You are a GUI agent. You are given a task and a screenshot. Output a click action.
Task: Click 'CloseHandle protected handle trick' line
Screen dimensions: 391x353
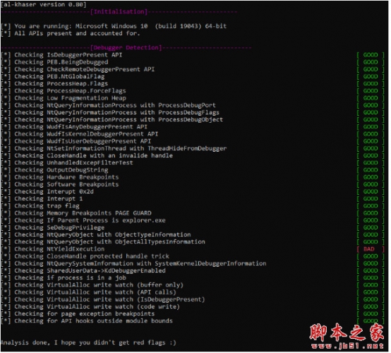point(85,256)
